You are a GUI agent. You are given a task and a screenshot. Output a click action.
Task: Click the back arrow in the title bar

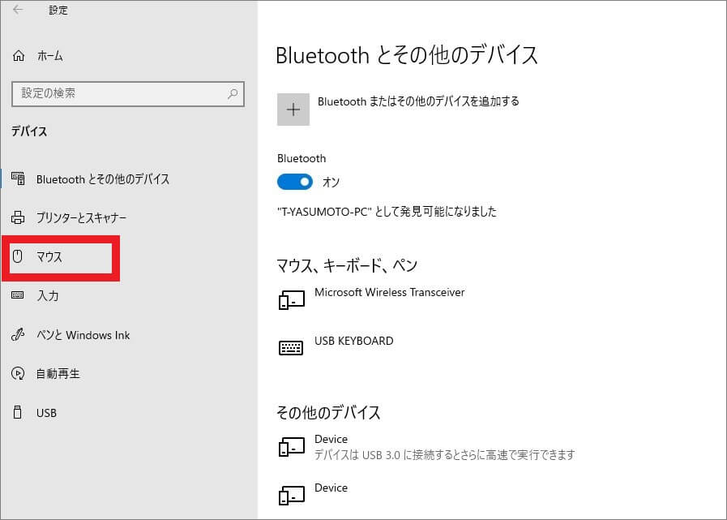[18, 11]
